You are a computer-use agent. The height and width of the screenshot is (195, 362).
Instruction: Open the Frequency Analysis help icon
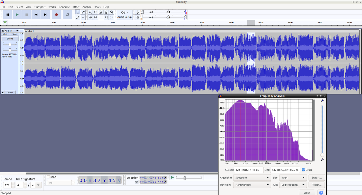321,193
